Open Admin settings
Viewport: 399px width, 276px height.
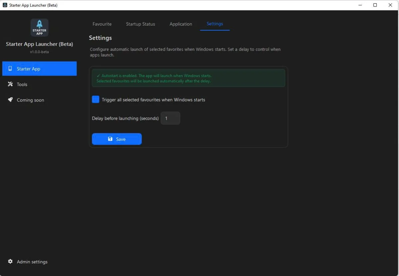(32, 262)
